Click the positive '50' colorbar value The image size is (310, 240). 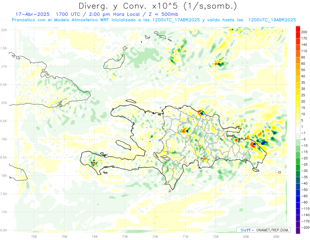(304, 70)
